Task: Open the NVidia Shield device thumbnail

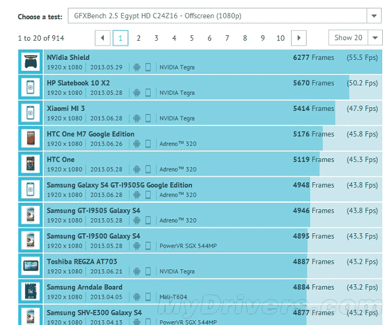Action: [30, 62]
